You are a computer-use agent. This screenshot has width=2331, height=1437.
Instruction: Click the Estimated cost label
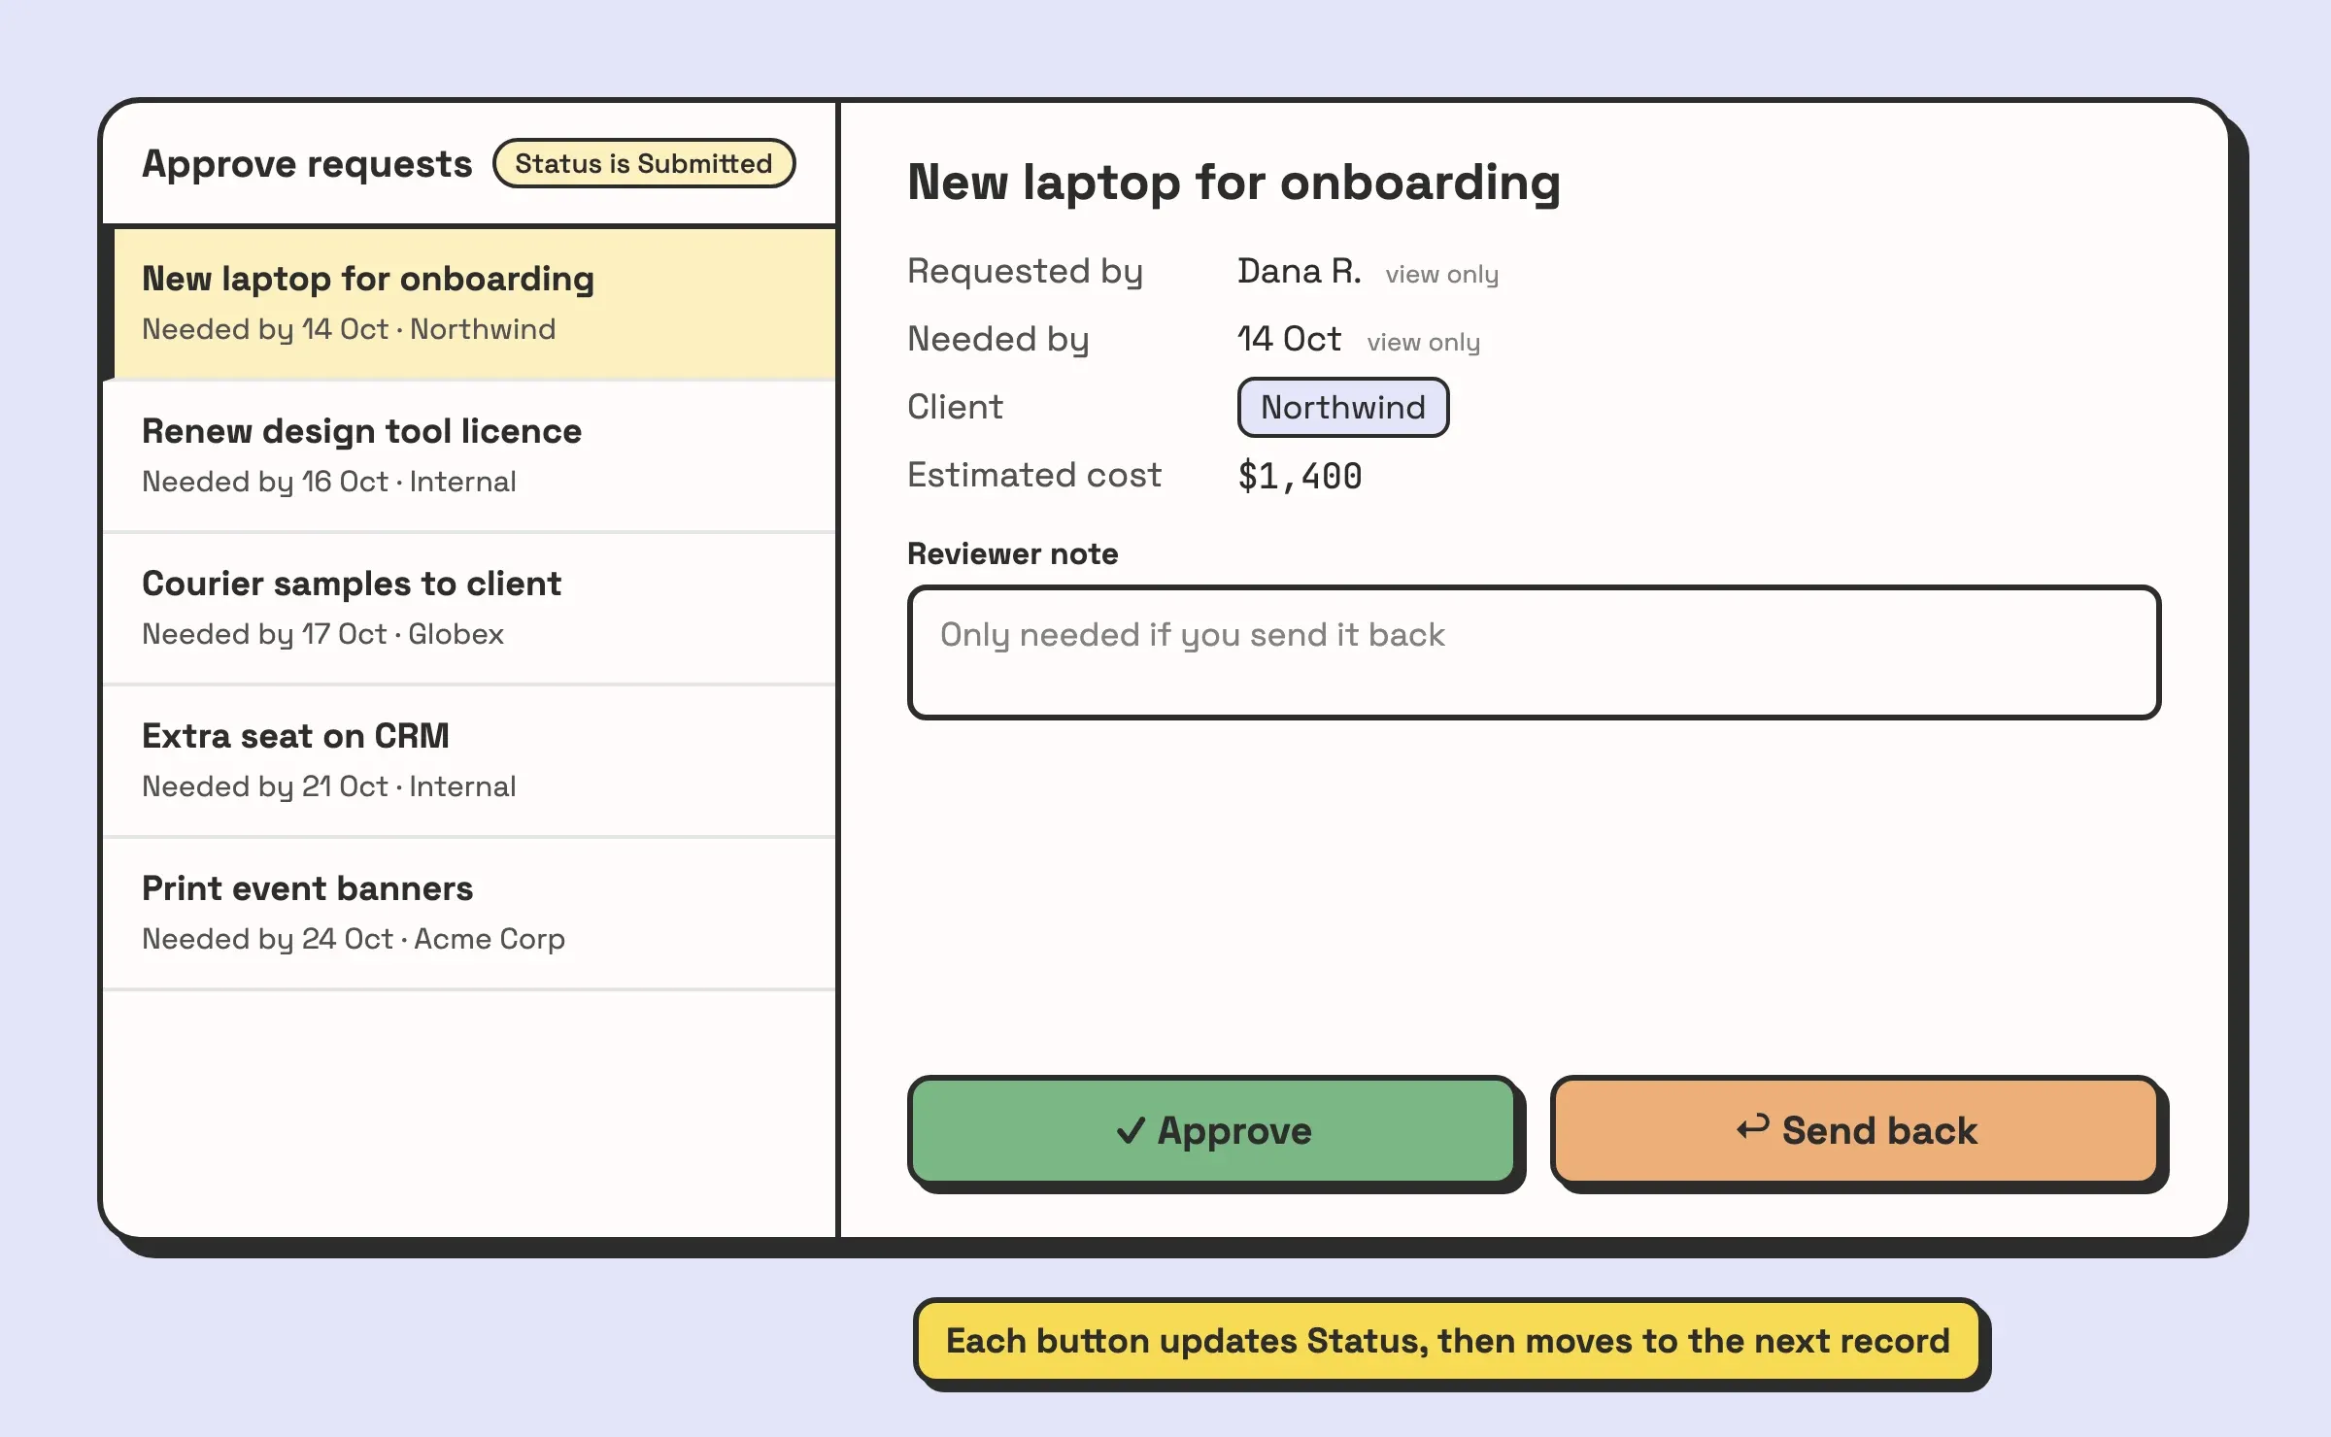1033,475
